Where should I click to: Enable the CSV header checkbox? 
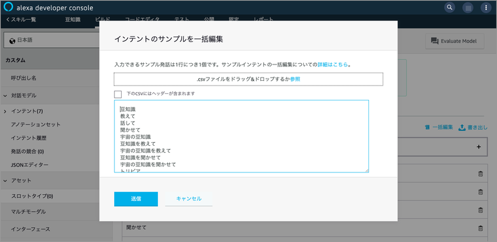coord(118,94)
